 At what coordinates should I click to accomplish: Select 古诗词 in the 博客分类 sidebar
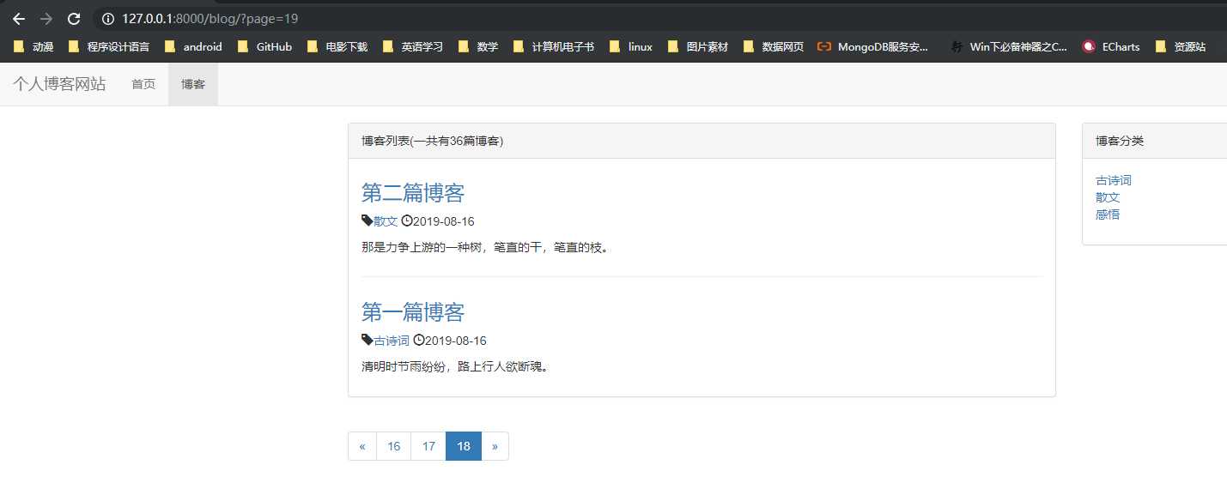(x=1114, y=180)
